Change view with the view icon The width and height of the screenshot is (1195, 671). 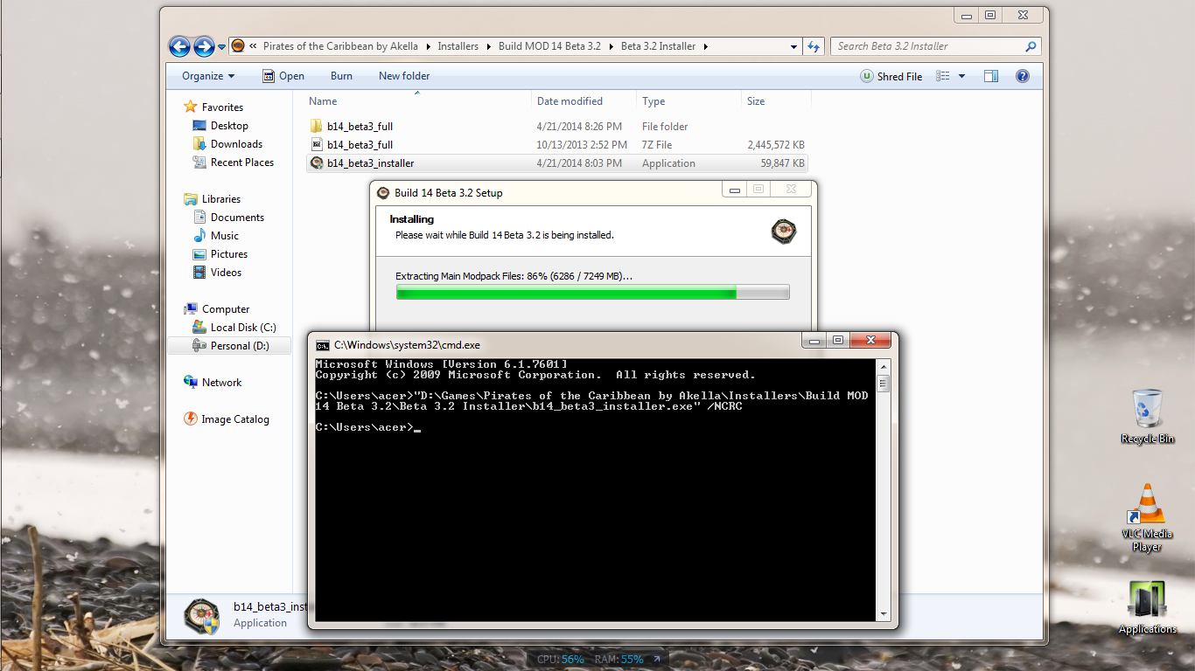tap(942, 76)
